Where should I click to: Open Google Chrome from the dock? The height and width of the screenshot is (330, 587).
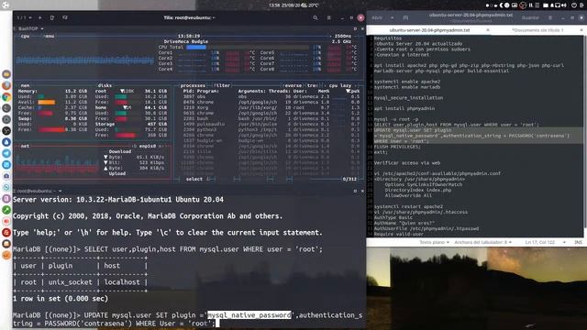6,97
